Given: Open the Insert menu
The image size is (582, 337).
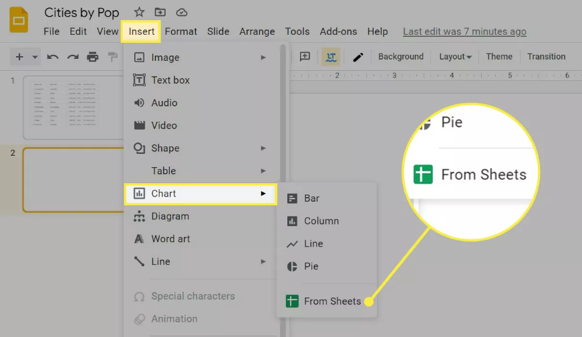Looking at the screenshot, I should tap(142, 31).
